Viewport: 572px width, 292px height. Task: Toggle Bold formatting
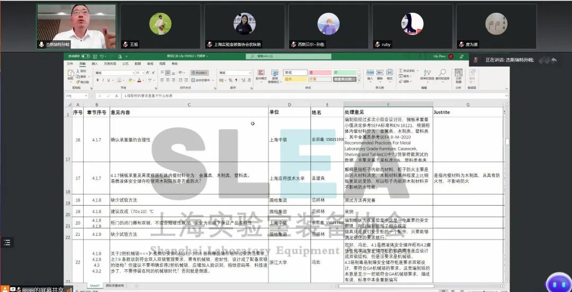pyautogui.click(x=97, y=80)
